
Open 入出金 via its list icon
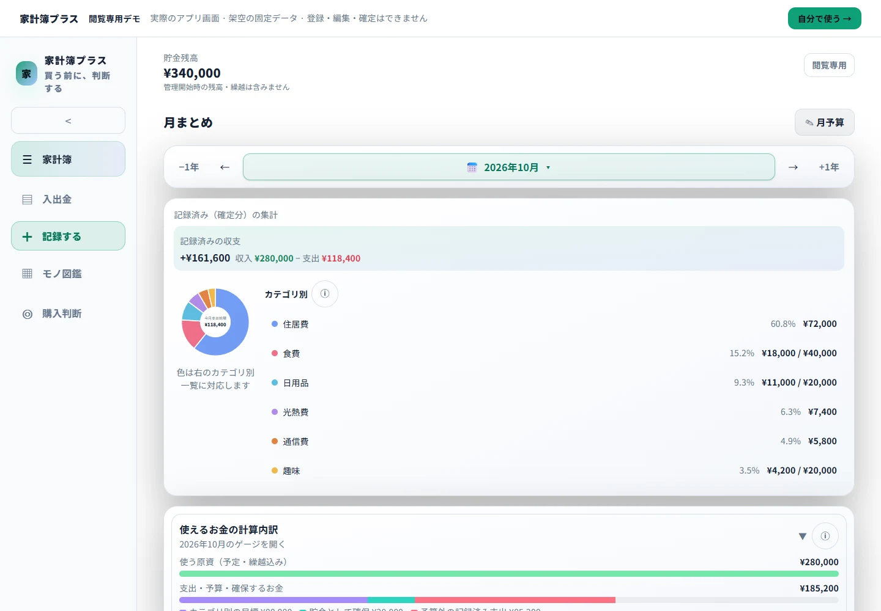coord(27,199)
